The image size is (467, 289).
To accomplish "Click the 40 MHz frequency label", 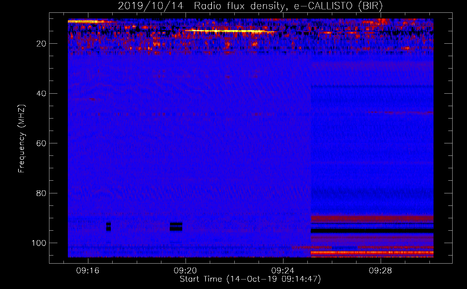I will click(x=42, y=93).
